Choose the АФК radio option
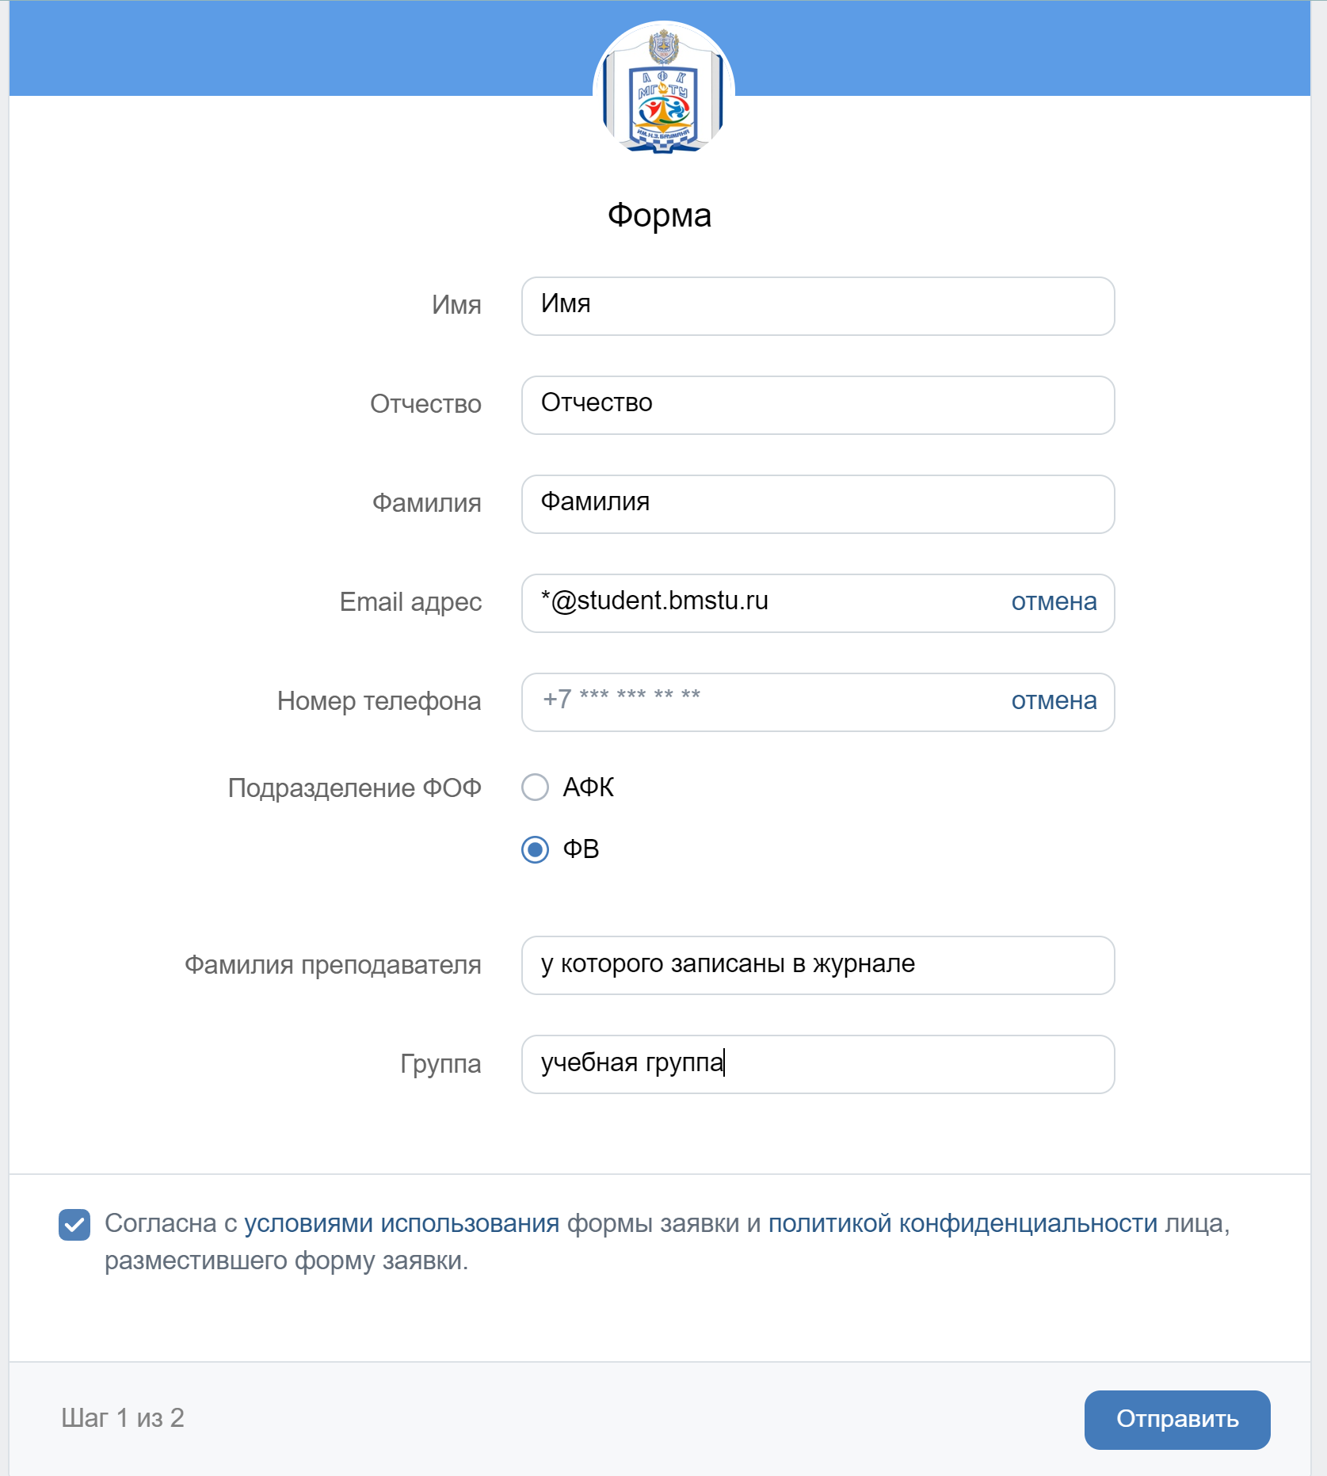Viewport: 1327px width, 1476px height. coord(536,788)
